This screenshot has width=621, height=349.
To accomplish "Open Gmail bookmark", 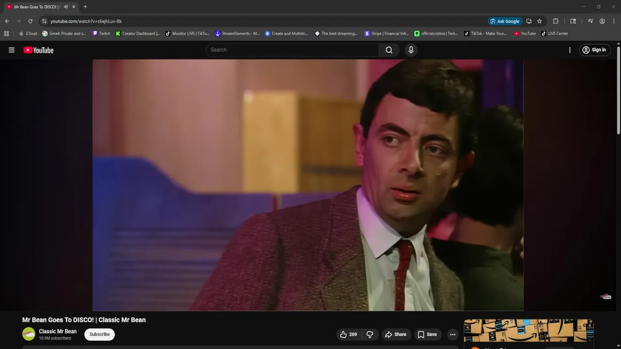I will [x=65, y=33].
